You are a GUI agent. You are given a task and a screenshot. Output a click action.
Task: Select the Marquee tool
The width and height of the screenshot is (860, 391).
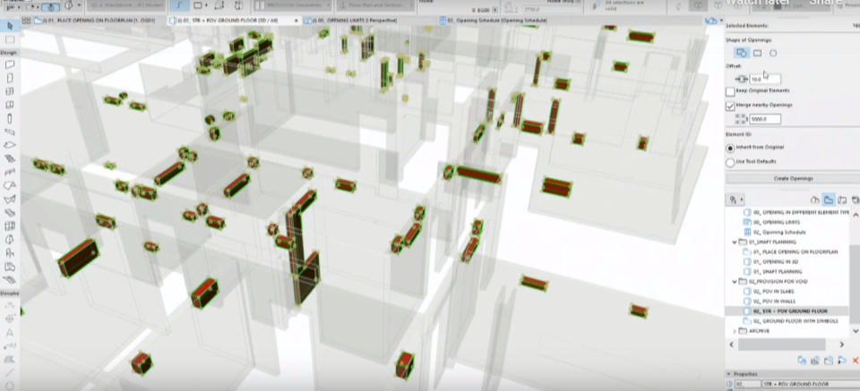click(x=10, y=39)
